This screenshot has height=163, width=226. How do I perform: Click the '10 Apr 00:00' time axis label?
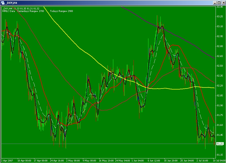pos(24,160)
